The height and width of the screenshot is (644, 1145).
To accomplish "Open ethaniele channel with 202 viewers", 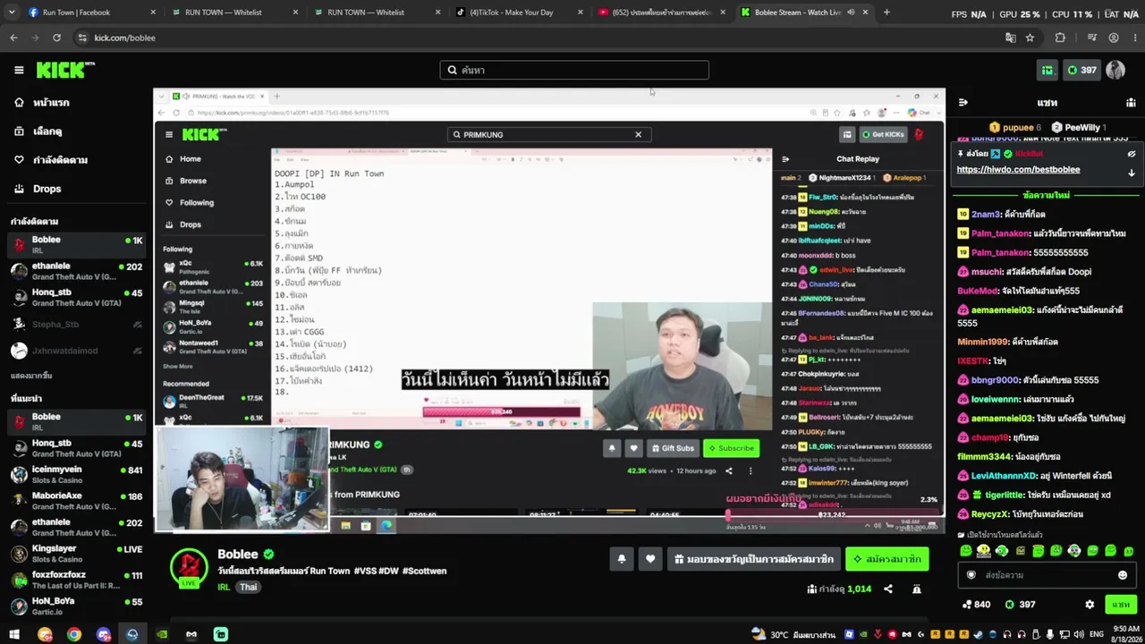I will click(x=76, y=271).
